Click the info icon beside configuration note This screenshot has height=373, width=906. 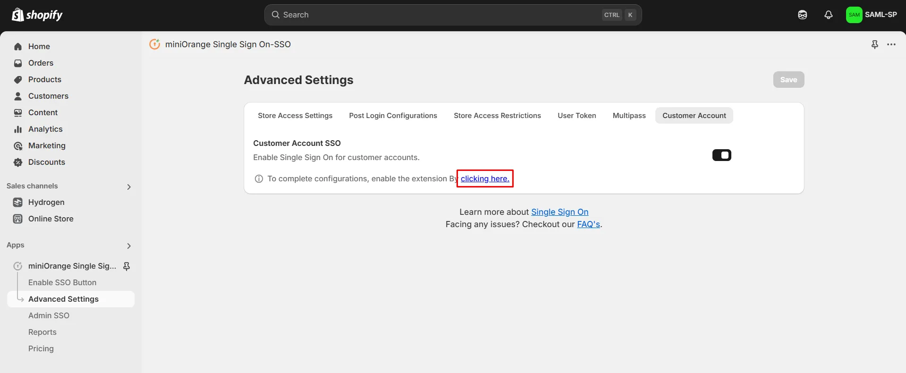(x=259, y=178)
